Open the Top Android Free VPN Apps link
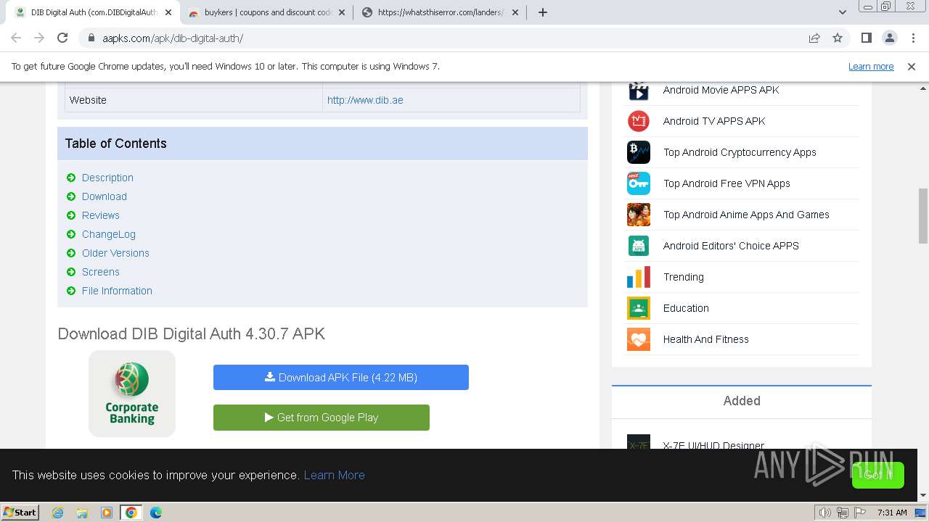The image size is (929, 522). pos(727,183)
